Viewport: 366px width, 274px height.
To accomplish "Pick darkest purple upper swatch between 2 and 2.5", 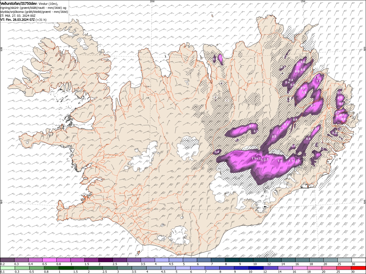I will (x=106, y=260).
